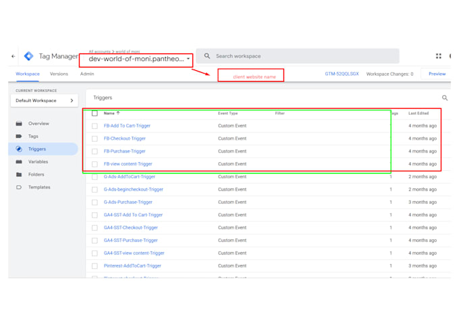
Task: Switch to the Versions tab
Action: click(59, 74)
